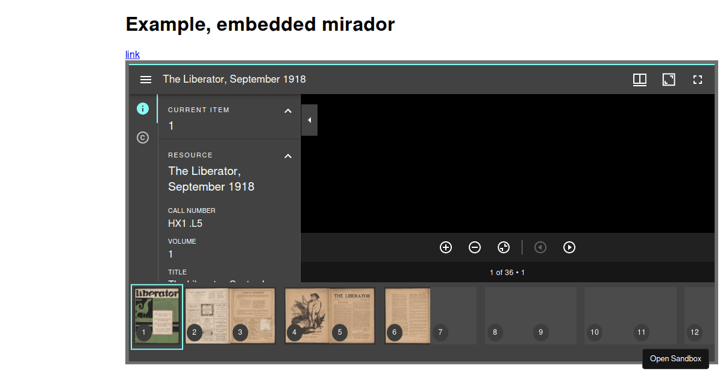Collapse the Resource metadata section
Screen dimensions: 723x380
[x=288, y=156]
